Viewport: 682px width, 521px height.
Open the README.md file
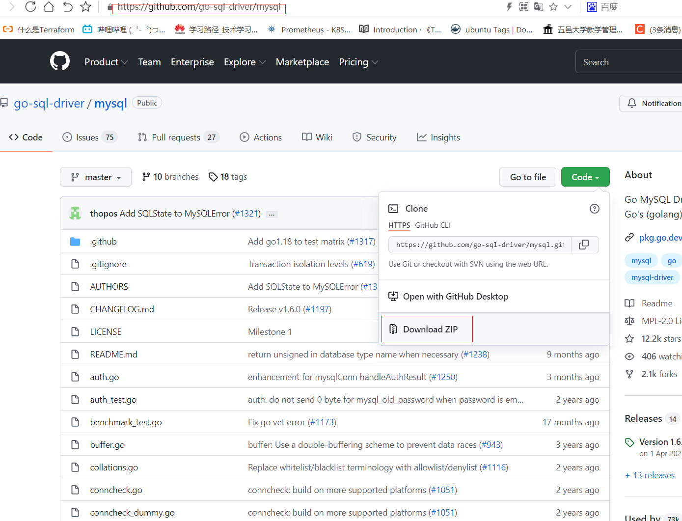coord(113,355)
